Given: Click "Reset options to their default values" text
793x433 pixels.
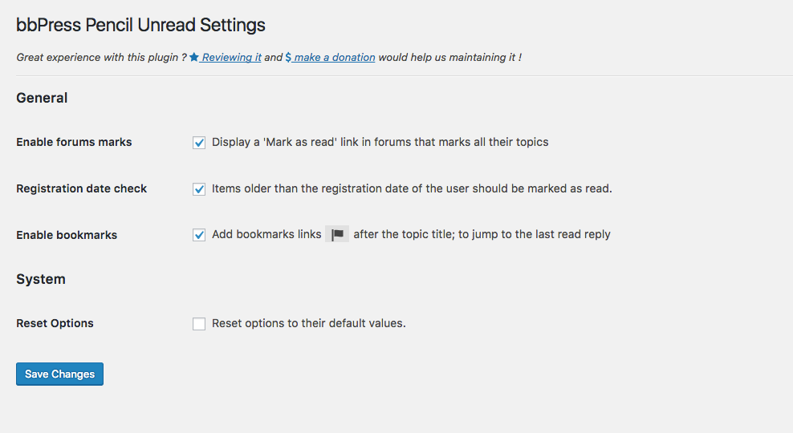Looking at the screenshot, I should click(308, 323).
